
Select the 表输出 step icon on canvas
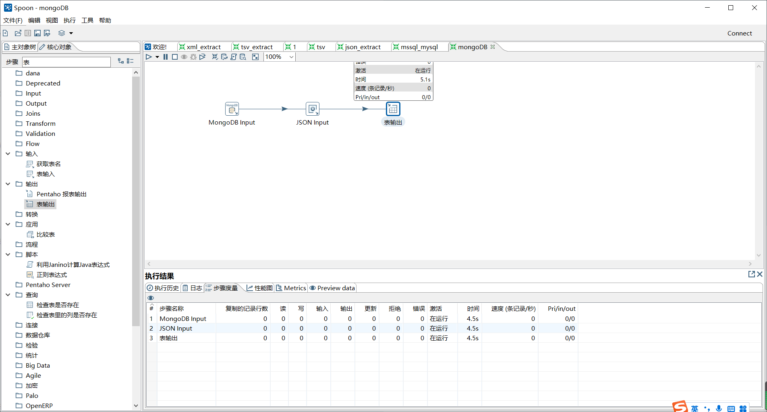pos(393,109)
